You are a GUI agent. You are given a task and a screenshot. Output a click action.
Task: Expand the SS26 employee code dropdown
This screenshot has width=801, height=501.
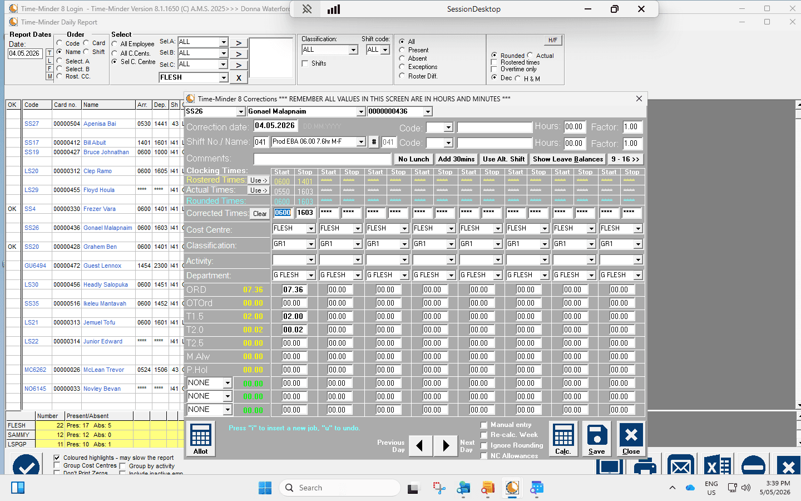point(241,112)
